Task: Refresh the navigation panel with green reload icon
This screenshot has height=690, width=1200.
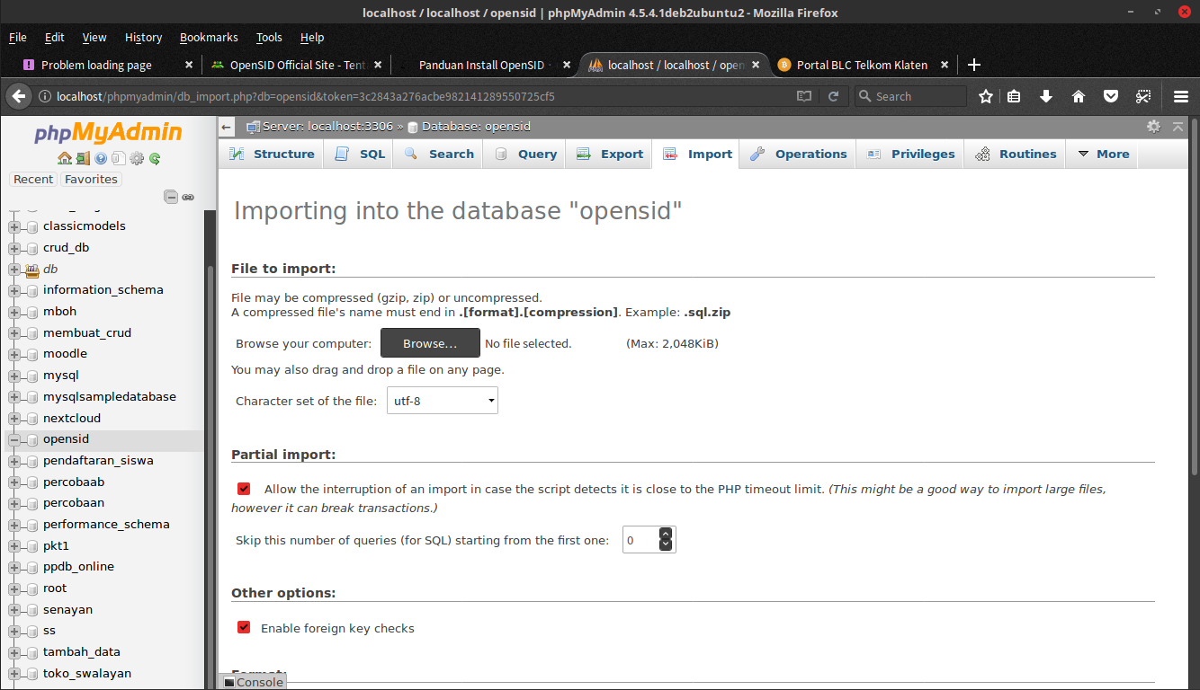Action: click(x=154, y=158)
